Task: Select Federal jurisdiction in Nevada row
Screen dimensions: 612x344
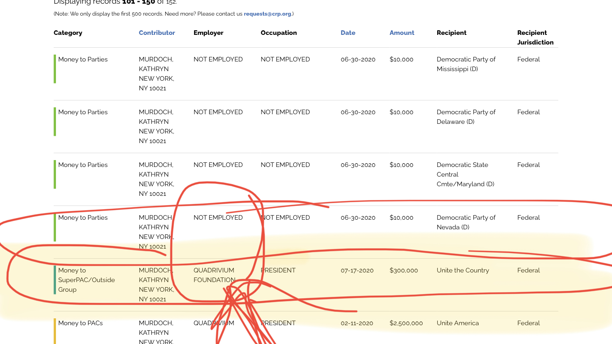Action: click(529, 217)
